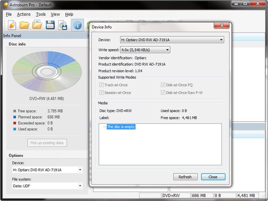This screenshot has height=201, width=268.
Task: Click the teal Used space legend square
Action: (15, 129)
